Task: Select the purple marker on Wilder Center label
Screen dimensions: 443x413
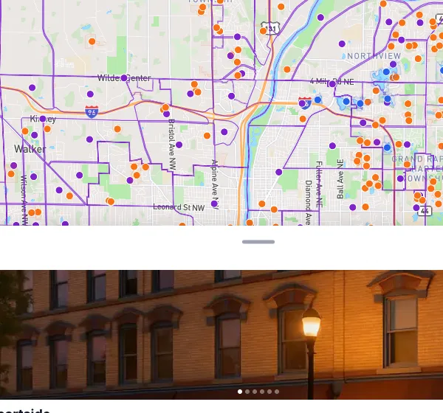Action: (x=124, y=78)
